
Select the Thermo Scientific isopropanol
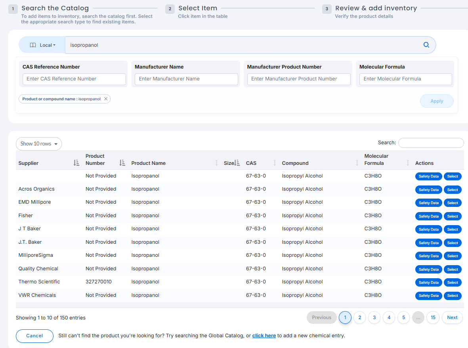tap(453, 283)
